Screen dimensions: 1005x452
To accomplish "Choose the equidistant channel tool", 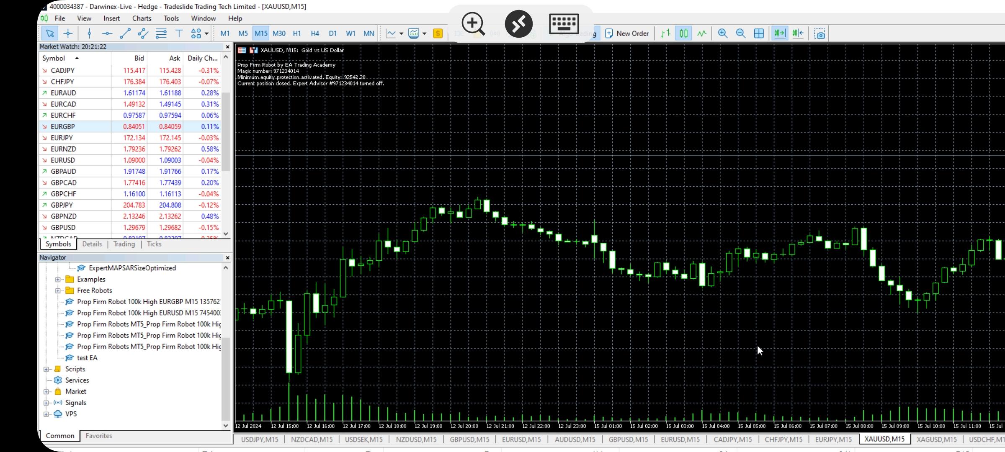I will [x=143, y=33].
